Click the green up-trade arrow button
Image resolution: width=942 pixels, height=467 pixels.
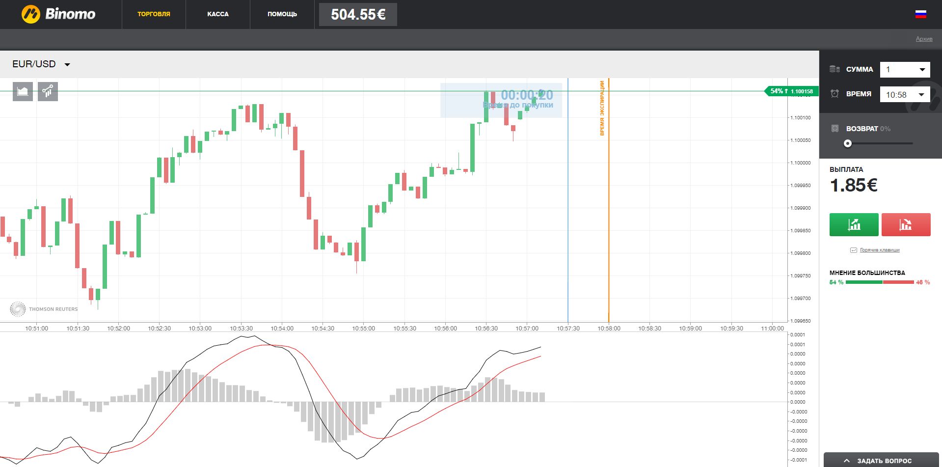coord(853,224)
